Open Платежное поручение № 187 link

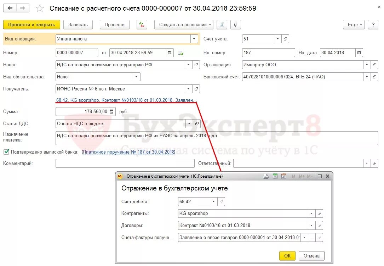click(x=128, y=152)
